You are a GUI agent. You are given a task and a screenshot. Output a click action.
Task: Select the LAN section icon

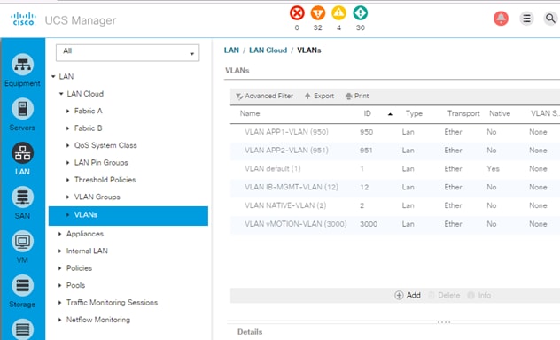click(22, 153)
